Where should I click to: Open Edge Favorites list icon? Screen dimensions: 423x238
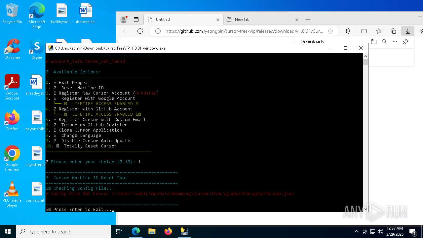click(x=379, y=31)
